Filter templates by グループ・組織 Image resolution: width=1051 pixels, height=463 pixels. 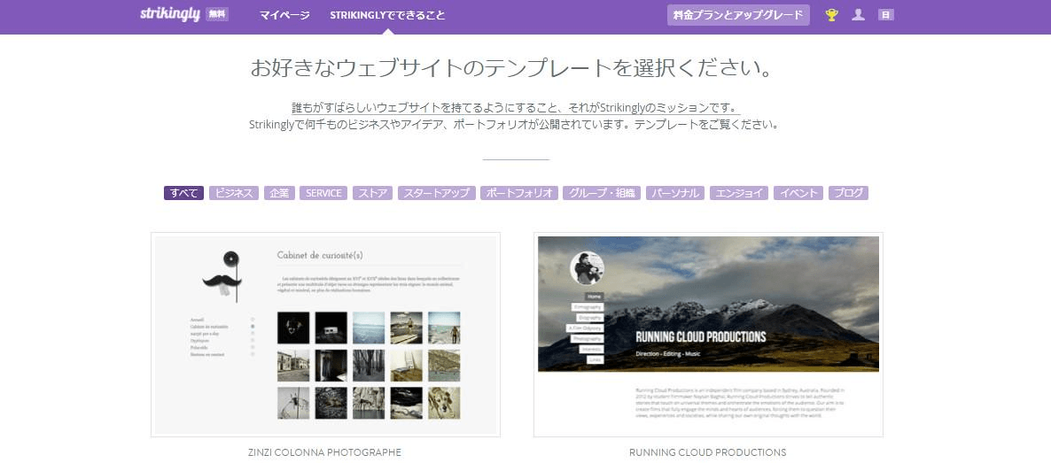(x=602, y=193)
